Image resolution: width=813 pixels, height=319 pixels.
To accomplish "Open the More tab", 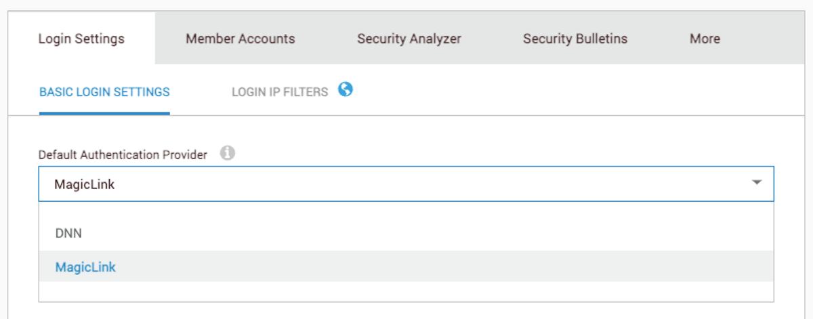I will 705,39.
